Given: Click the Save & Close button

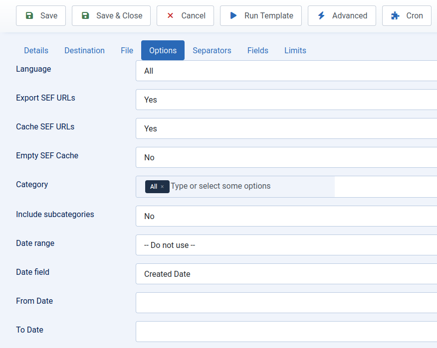Looking at the screenshot, I should pos(111,15).
